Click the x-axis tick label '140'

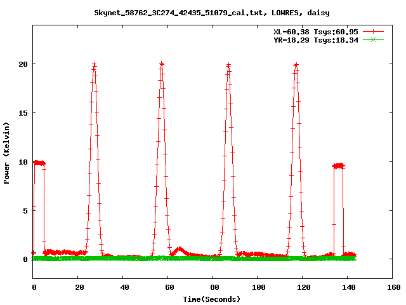point(349,287)
